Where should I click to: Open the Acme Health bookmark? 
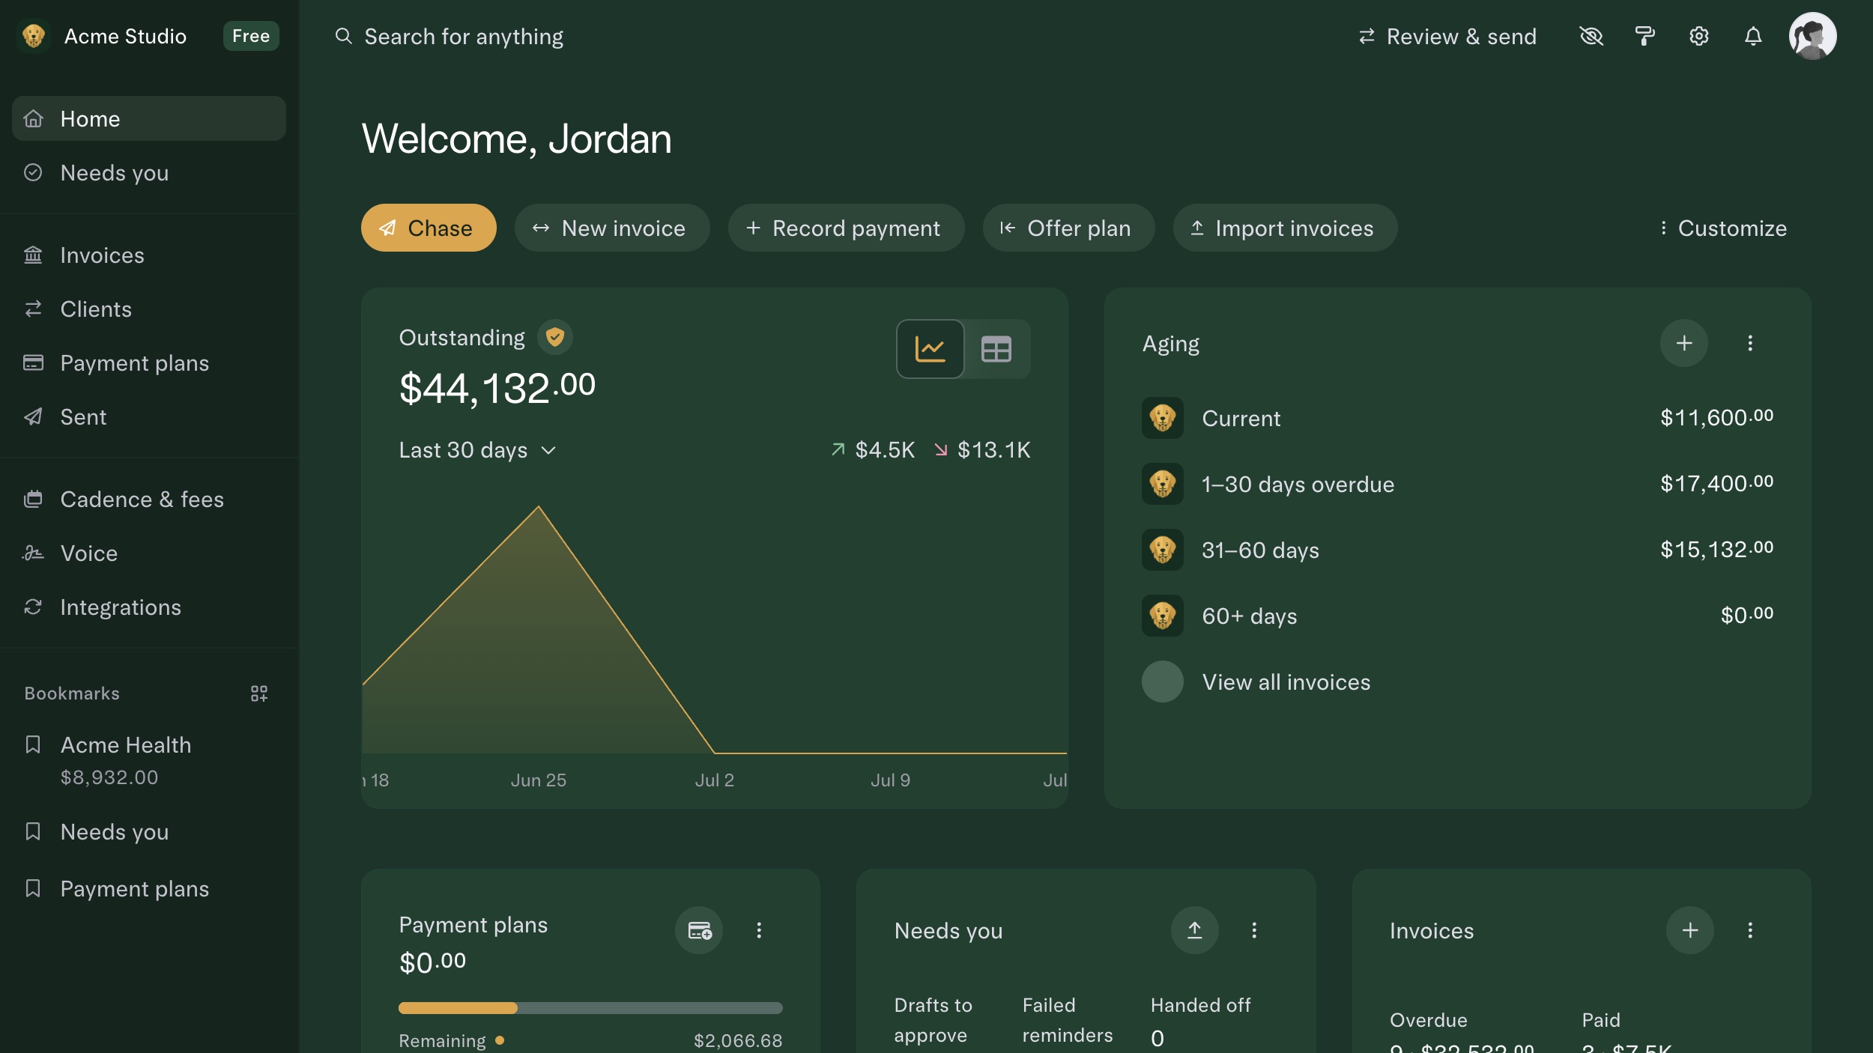pos(149,759)
